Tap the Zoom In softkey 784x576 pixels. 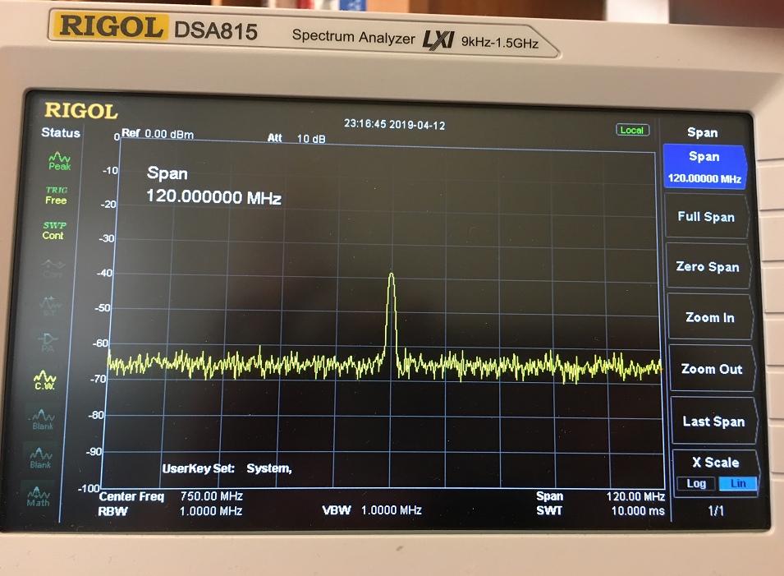(710, 317)
